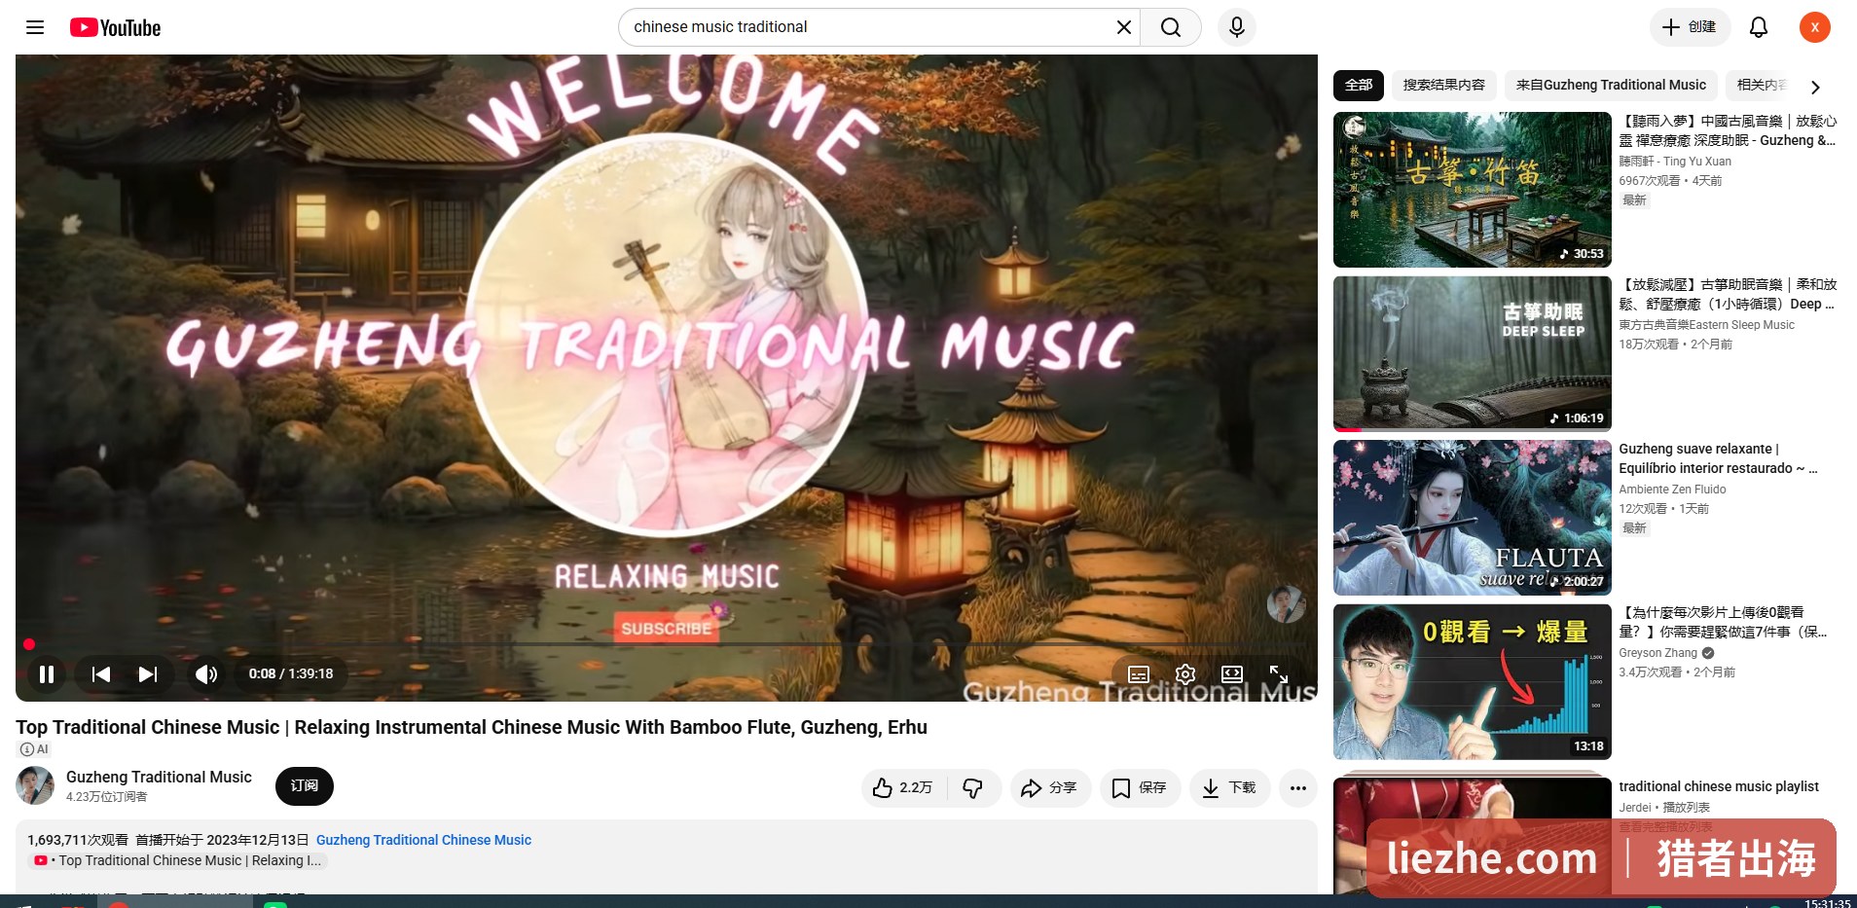
Task: Enter fullscreen mode
Action: (1278, 674)
